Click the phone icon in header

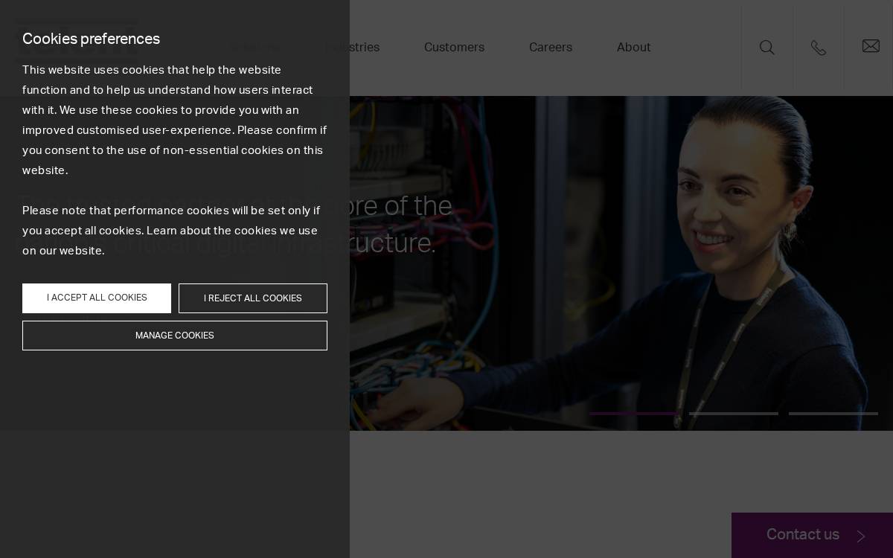coord(819,48)
